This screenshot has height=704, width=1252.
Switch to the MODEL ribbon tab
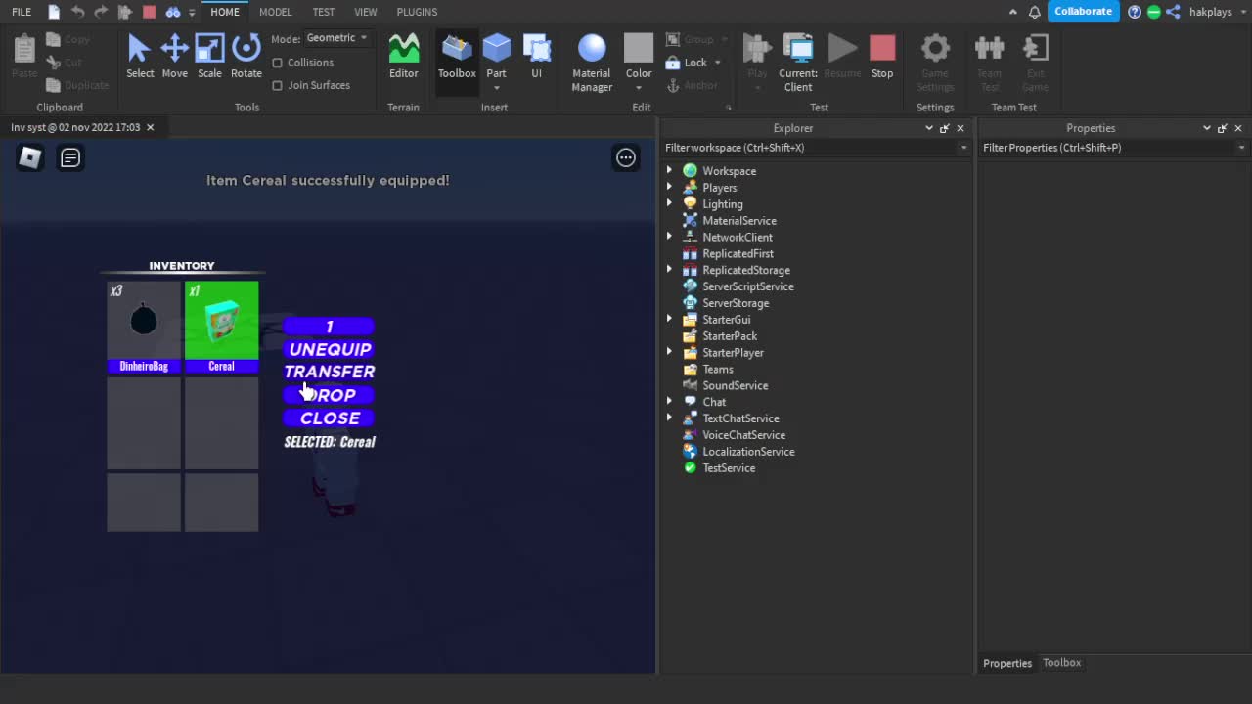[x=275, y=12]
